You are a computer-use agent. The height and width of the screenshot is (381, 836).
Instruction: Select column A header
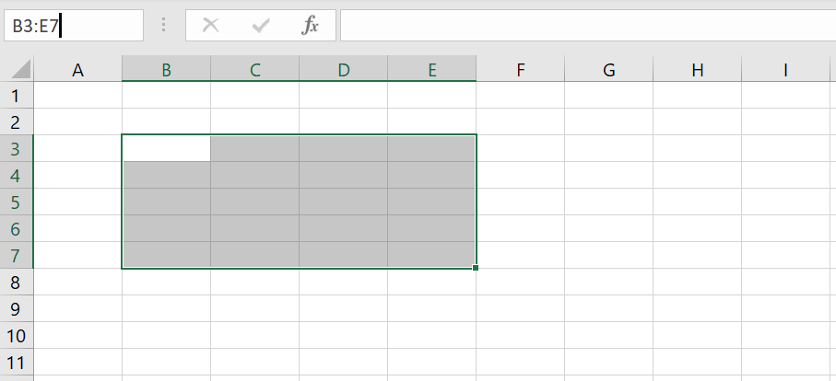[x=77, y=69]
